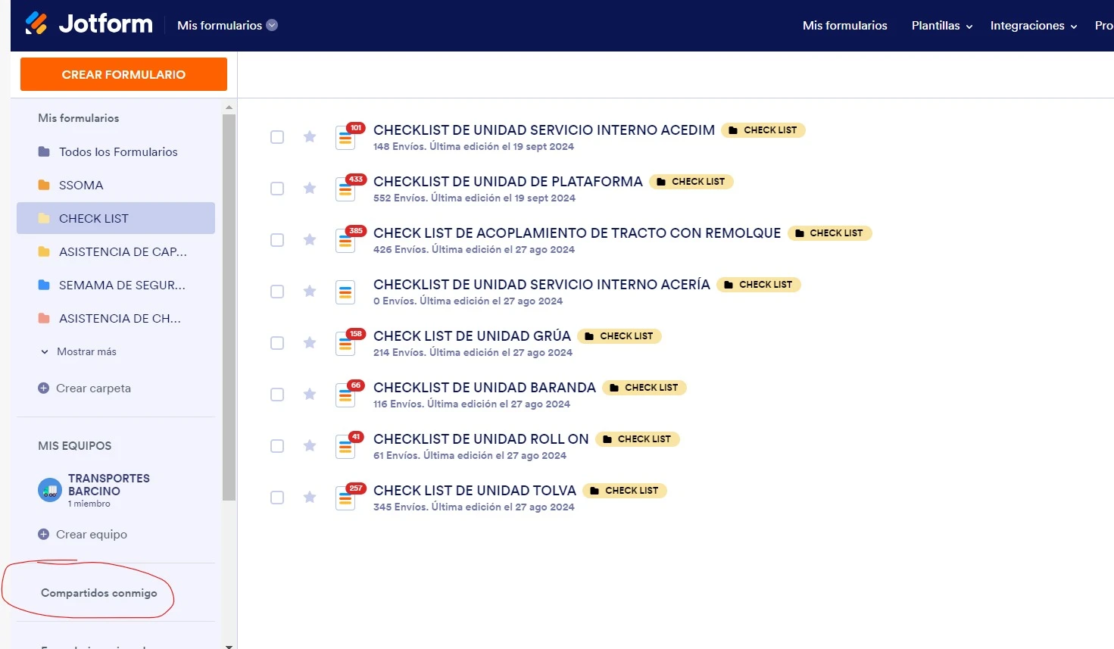
Task: Favorite the CHECK LIST DE UNIDAD GRÚA form
Action: point(310,343)
